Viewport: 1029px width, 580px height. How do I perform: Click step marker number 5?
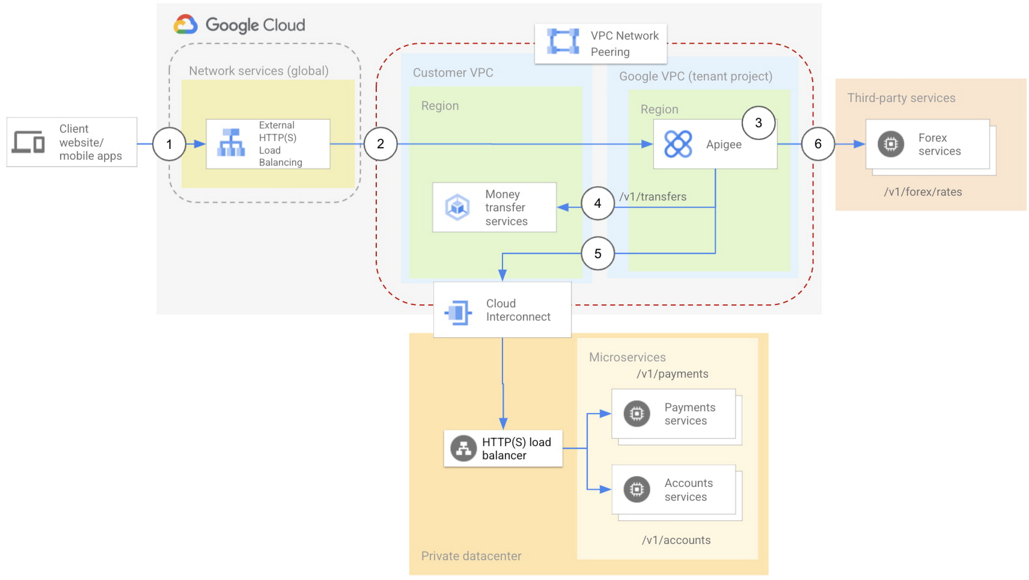pyautogui.click(x=597, y=253)
